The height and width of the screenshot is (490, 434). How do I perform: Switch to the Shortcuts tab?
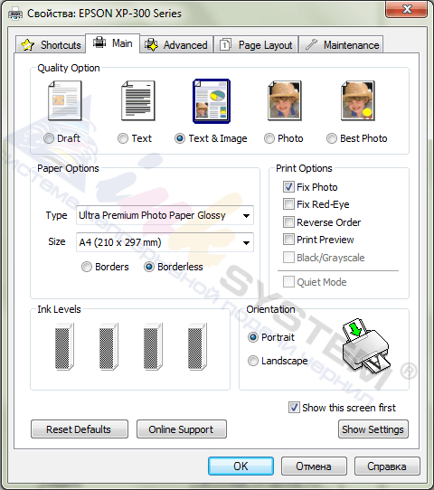(x=51, y=44)
